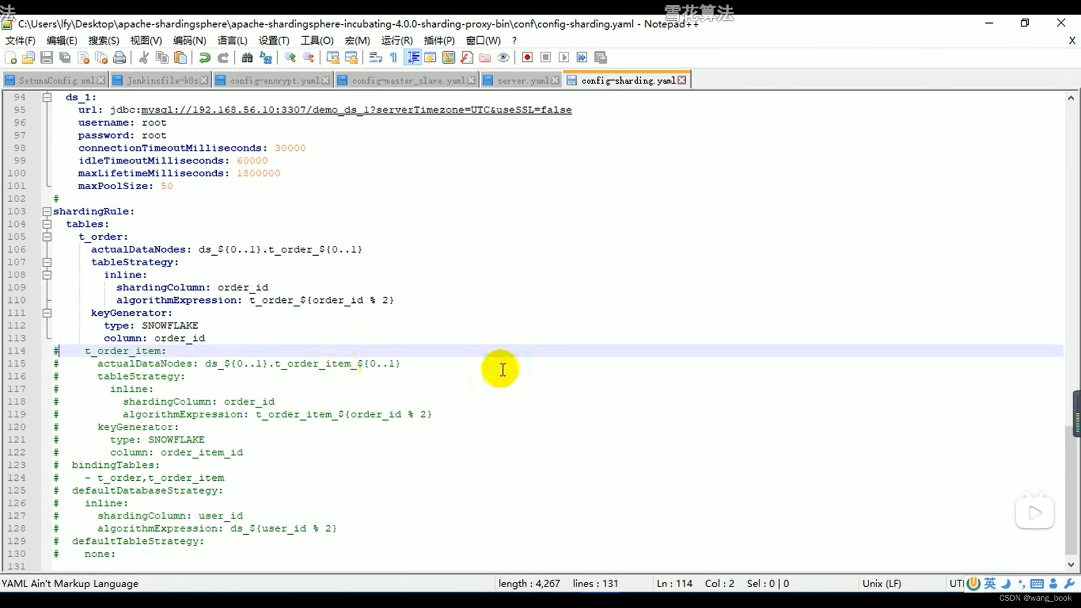
Task: Collapse the tables fold marker
Action: [47, 224]
